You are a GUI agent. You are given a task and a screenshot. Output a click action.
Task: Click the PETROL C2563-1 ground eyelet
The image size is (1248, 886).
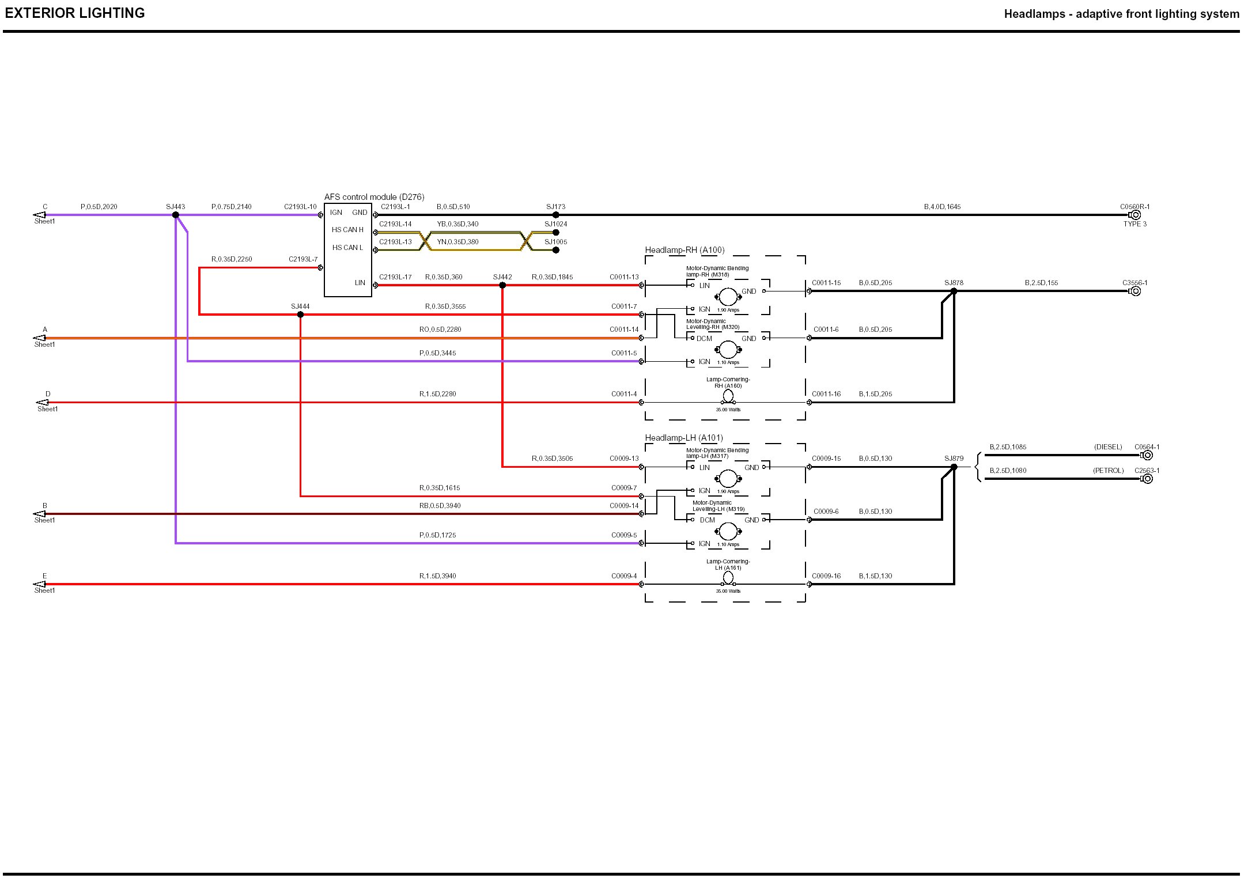1147,479
